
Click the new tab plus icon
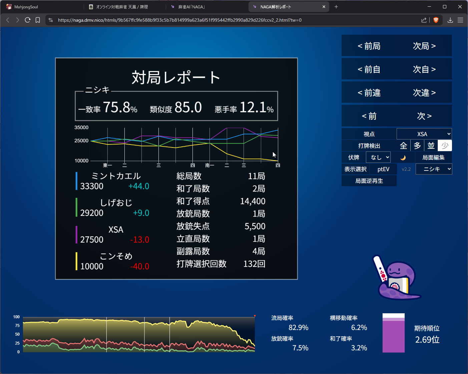336,7
